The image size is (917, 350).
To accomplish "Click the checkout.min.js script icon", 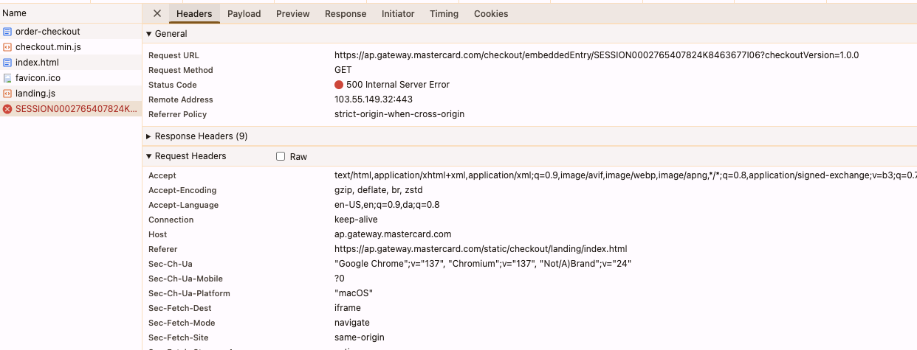I will pyautogui.click(x=7, y=47).
